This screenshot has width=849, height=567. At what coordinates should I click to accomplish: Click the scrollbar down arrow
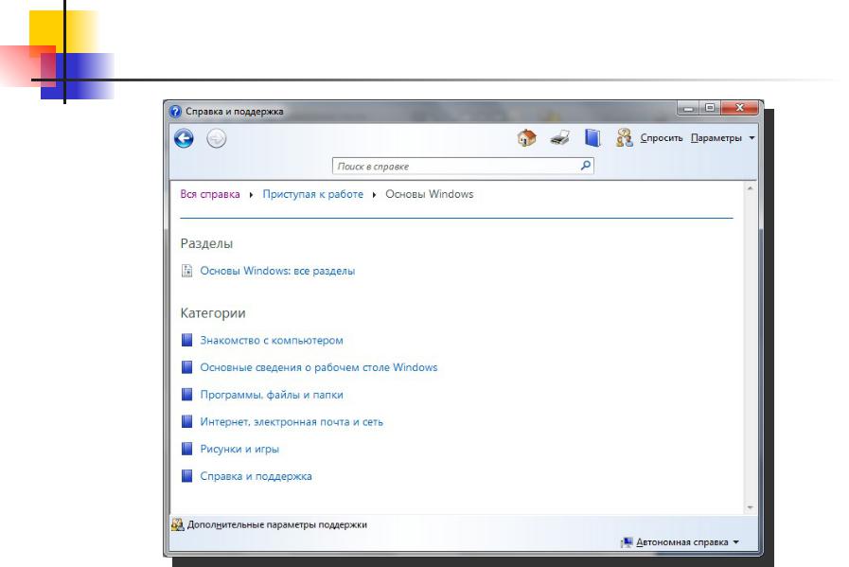[x=751, y=507]
